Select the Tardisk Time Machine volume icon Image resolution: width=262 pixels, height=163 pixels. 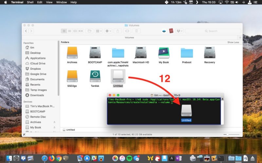(95, 76)
